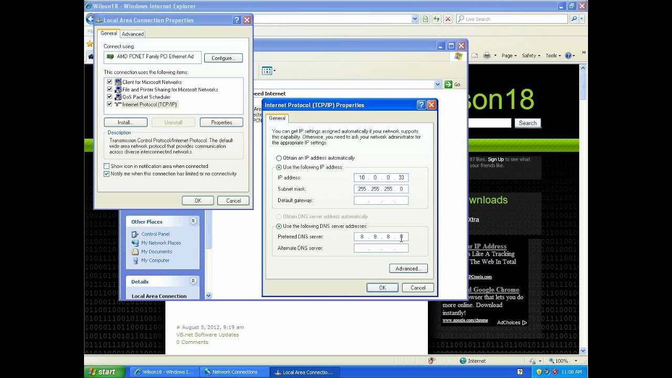Image resolution: width=672 pixels, height=378 pixels.
Task: Click the read mail icon in IE toolbar
Action: (x=475, y=56)
